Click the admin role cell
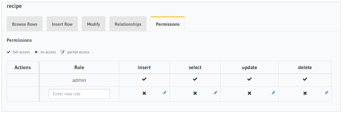This screenshot has width=344, height=114. pyautogui.click(x=79, y=80)
